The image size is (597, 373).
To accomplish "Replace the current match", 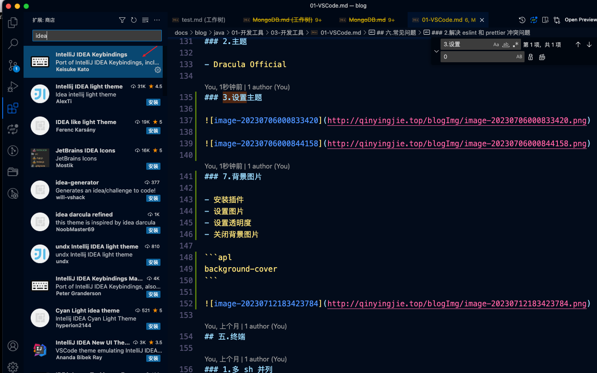I will pyautogui.click(x=531, y=57).
